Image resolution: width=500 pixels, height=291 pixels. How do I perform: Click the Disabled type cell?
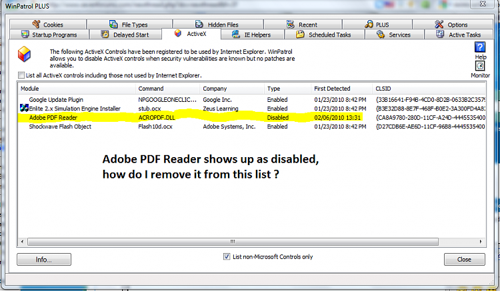click(278, 117)
